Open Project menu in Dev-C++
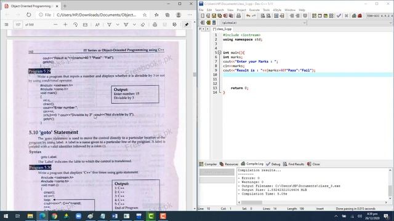Viewport: 394px width, 221px height. (x=241, y=10)
